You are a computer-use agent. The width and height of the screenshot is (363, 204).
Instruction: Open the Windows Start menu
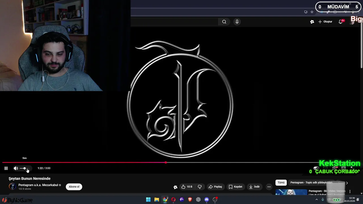(148, 200)
